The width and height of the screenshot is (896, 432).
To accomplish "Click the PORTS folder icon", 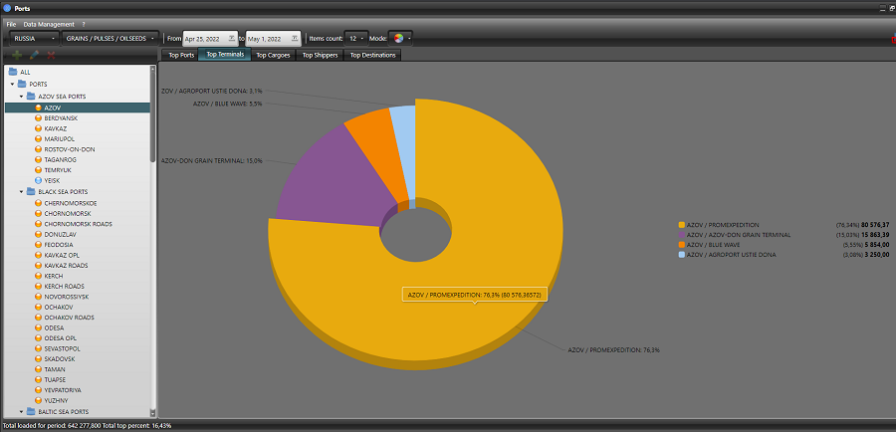I will [22, 84].
